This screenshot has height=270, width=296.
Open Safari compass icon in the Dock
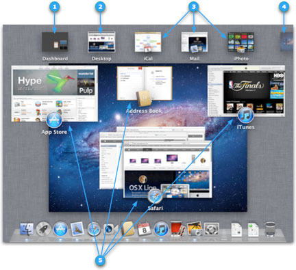click(x=94, y=230)
